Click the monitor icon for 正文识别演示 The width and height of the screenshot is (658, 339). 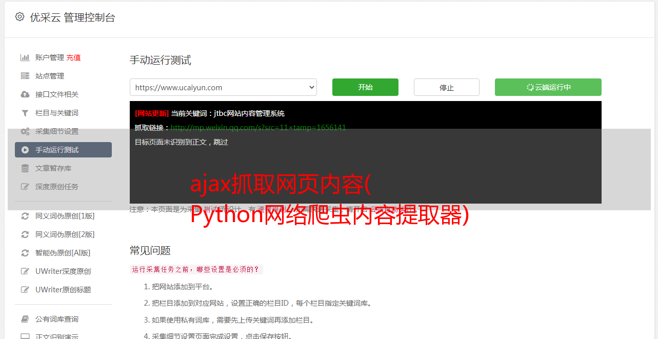(x=25, y=336)
